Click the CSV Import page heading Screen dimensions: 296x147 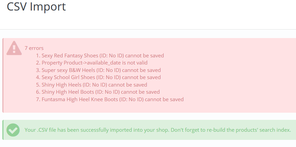[x=36, y=7]
